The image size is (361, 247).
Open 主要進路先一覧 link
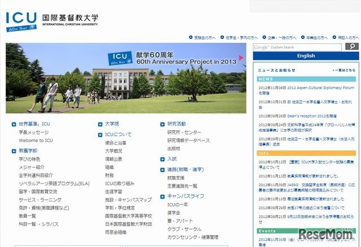182,186
